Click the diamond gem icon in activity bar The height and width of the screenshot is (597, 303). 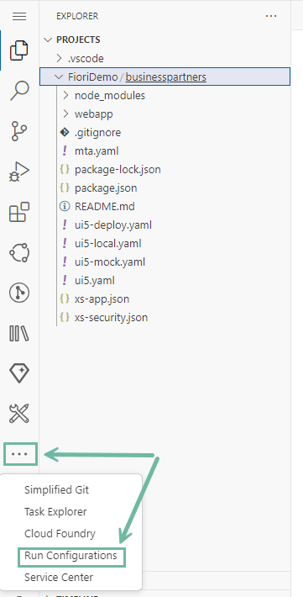pos(19,373)
